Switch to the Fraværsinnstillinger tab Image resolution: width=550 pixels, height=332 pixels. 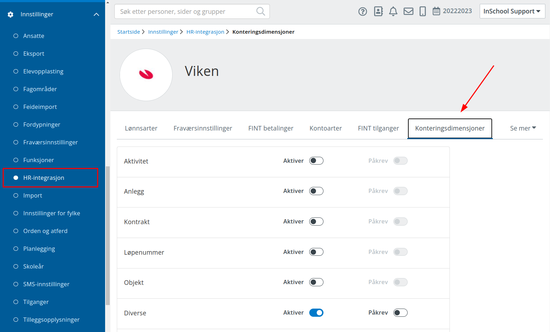(203, 128)
